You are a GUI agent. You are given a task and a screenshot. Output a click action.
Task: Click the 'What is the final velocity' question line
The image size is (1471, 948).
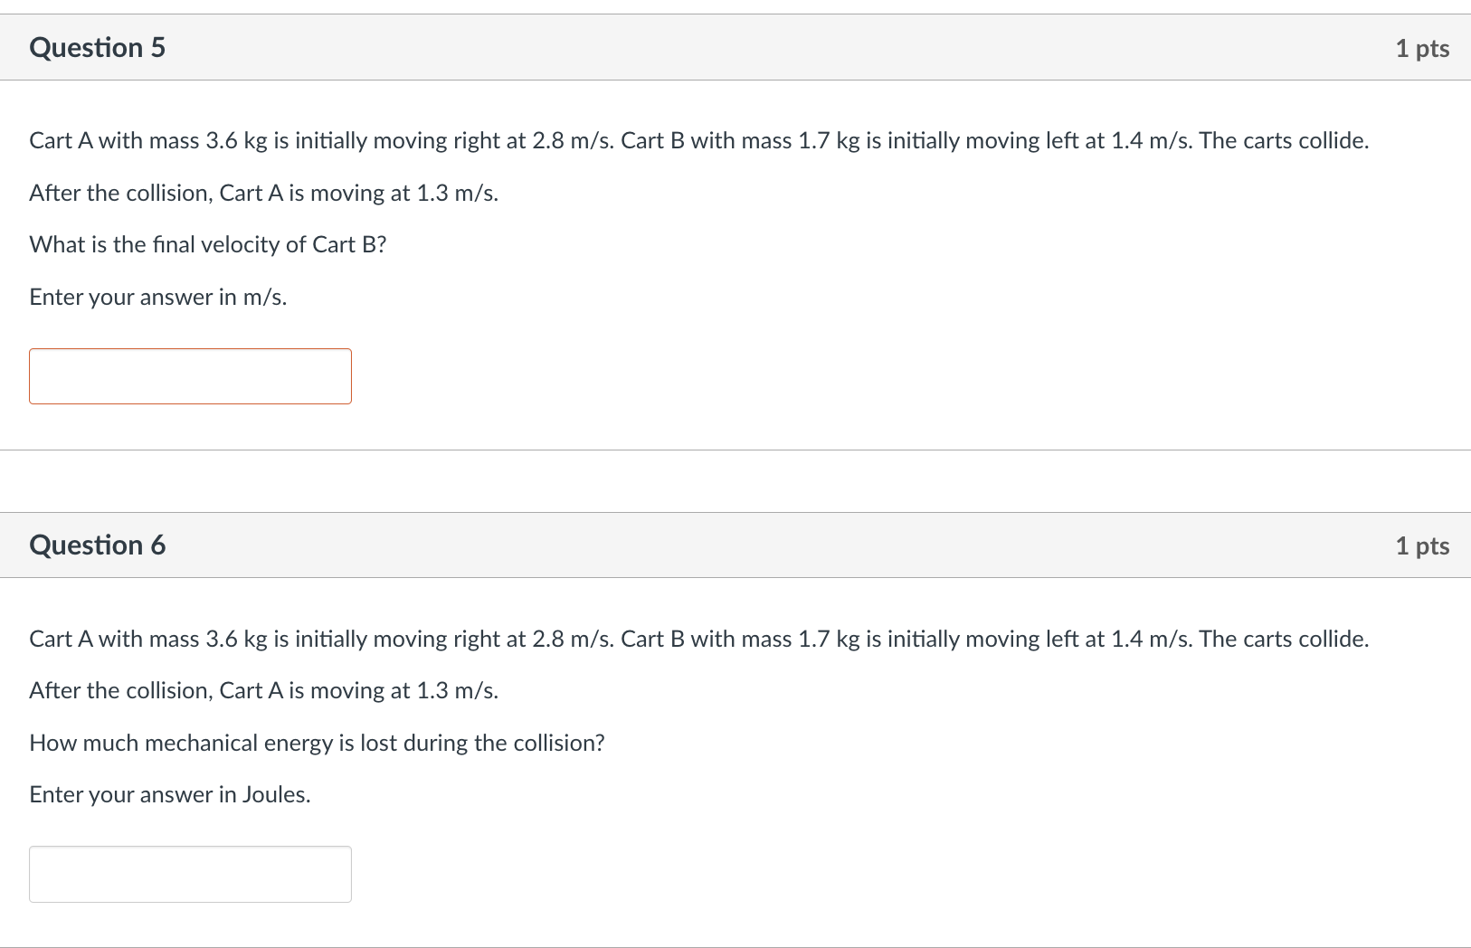[x=207, y=243]
